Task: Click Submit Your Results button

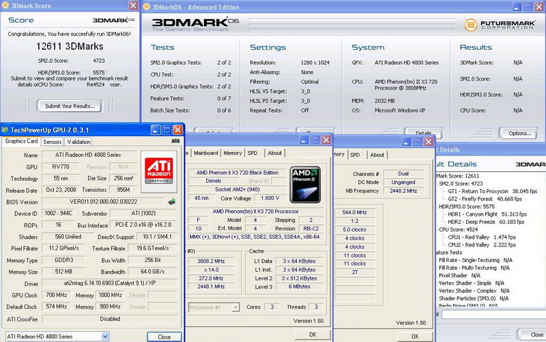Action: click(x=70, y=106)
